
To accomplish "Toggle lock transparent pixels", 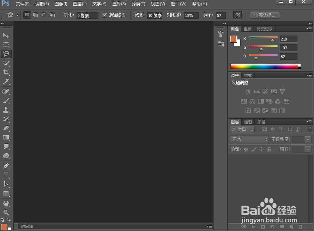I will 246,149.
